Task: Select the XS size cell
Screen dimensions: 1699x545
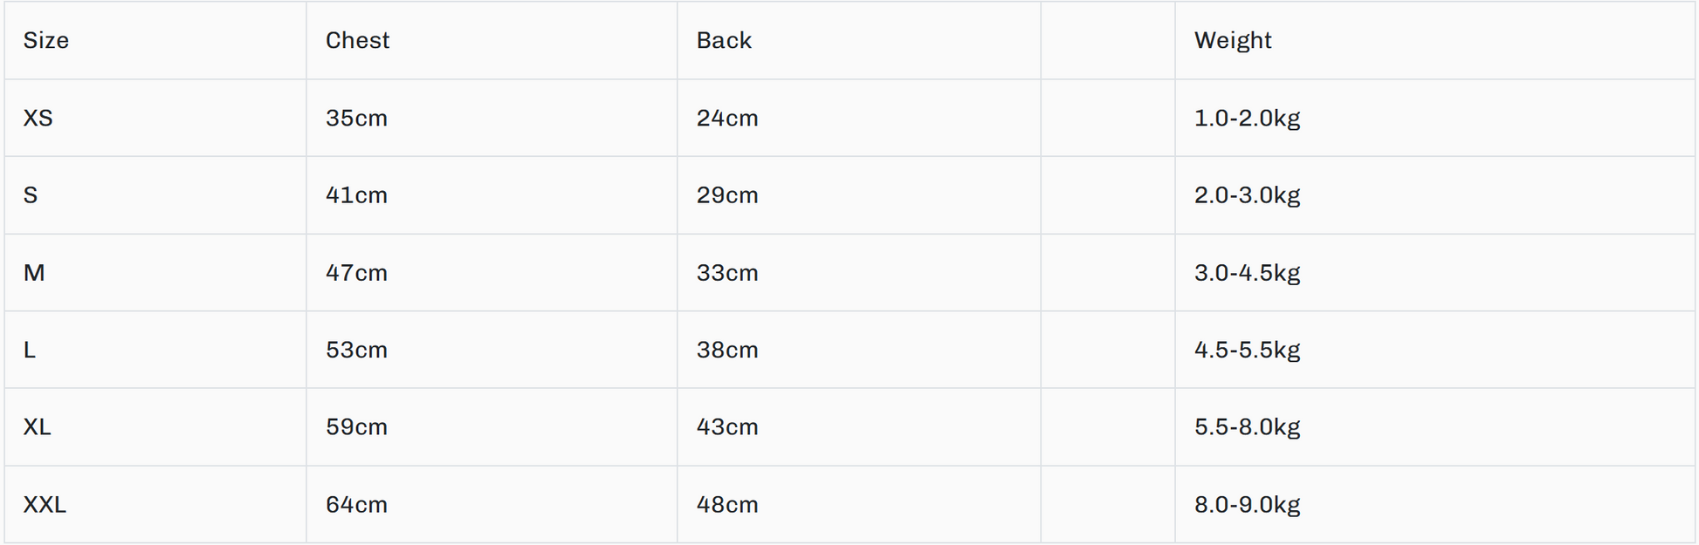Action: pos(38,119)
